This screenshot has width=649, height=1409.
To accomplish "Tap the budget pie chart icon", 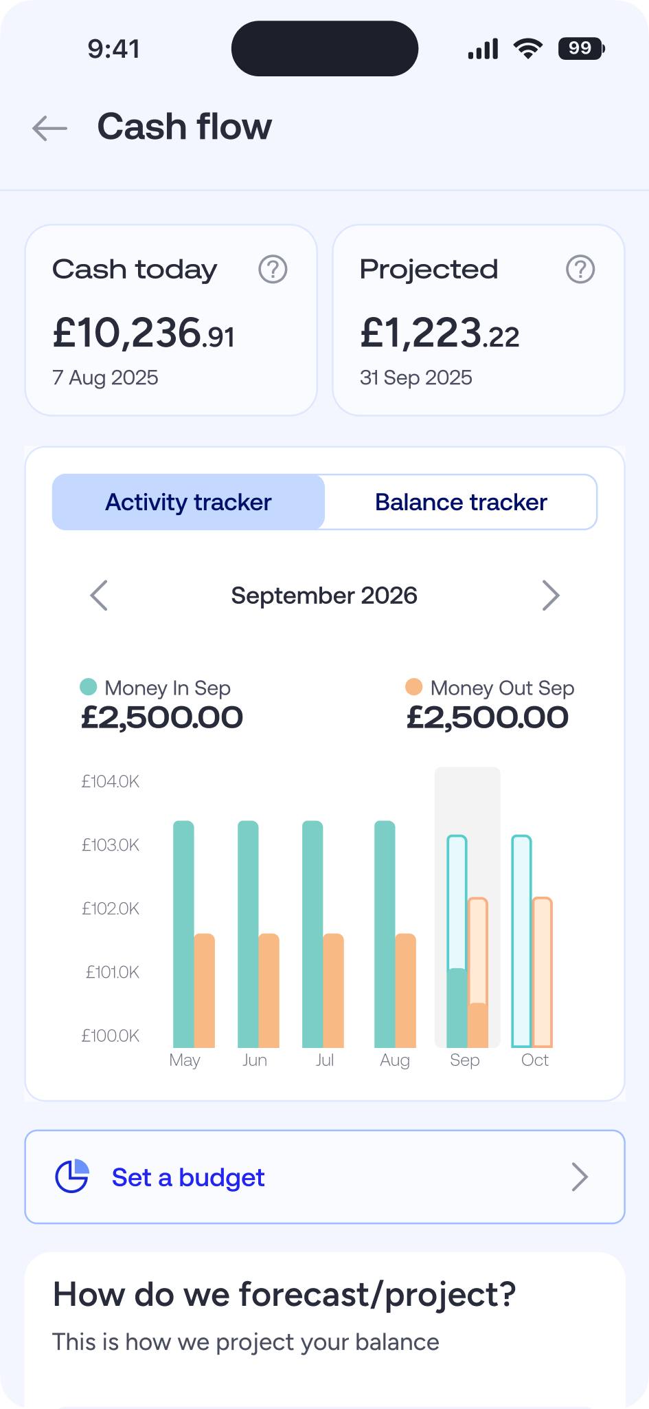I will tap(72, 1177).
